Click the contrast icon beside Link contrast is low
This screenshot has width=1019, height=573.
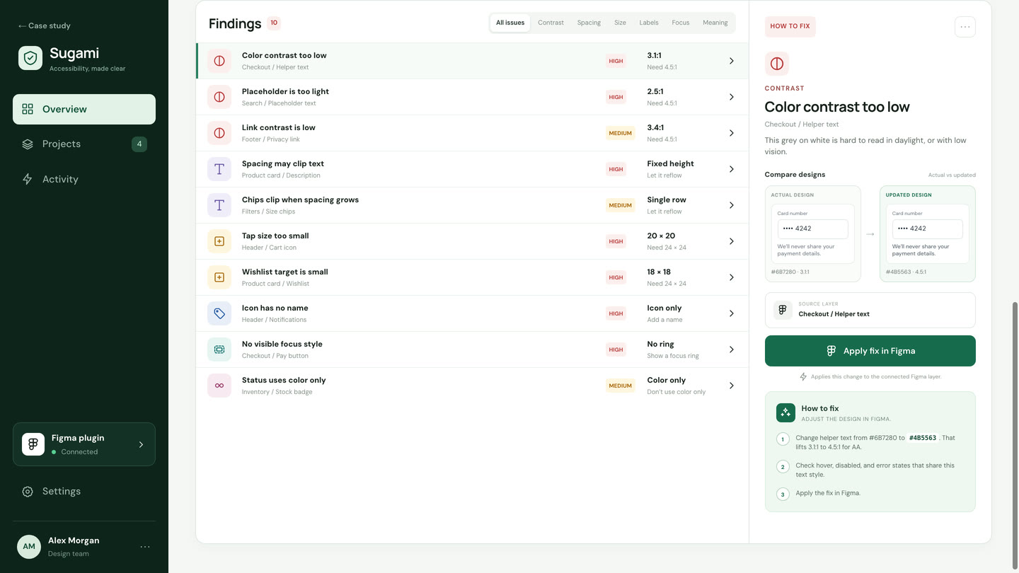pos(219,133)
